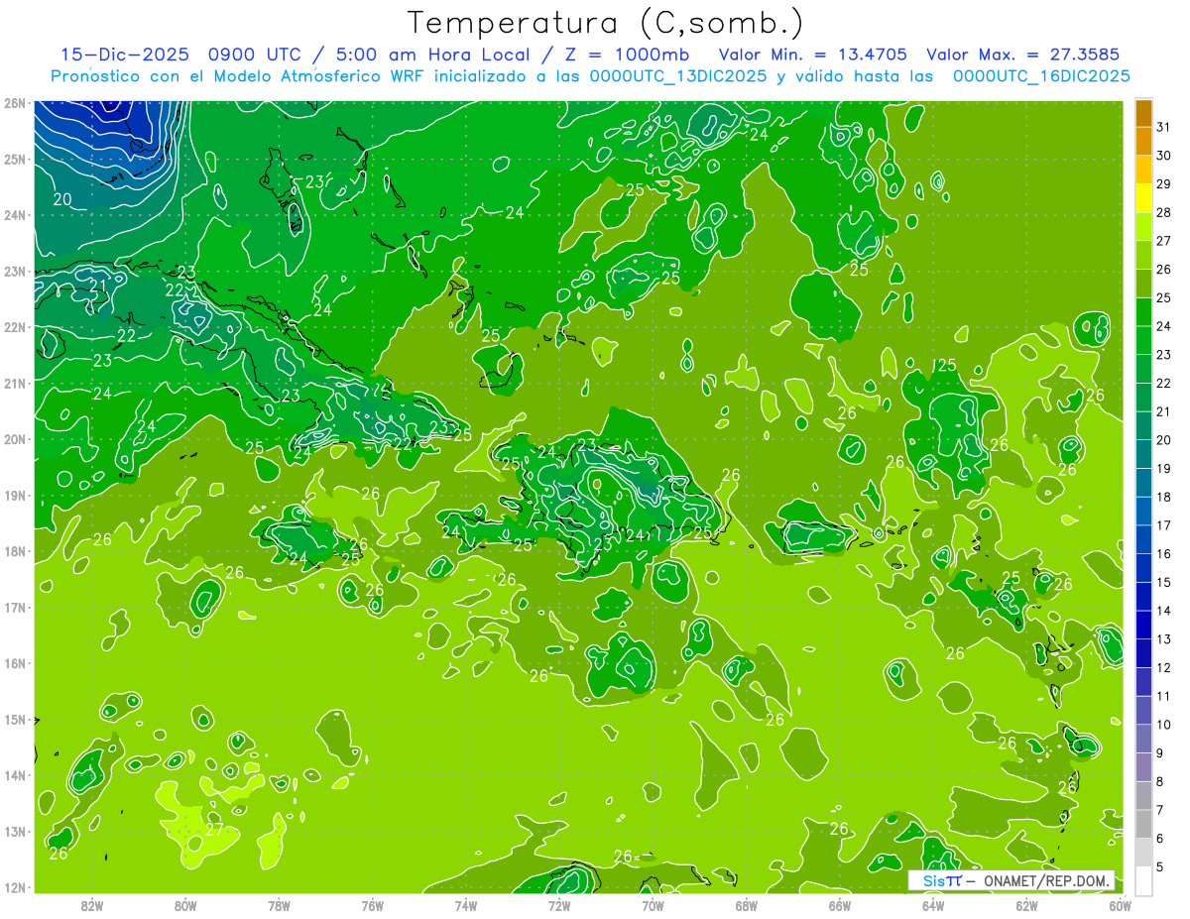
Task: Click "Modelo Atmosferico WRF" in forecast line
Action: point(318,75)
